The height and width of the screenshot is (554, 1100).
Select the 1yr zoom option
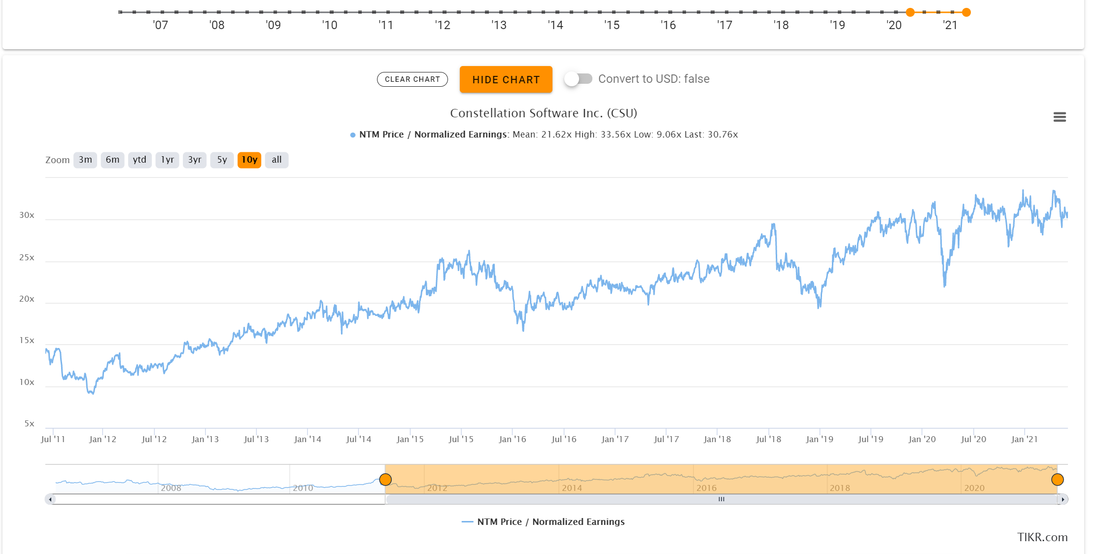click(x=167, y=160)
